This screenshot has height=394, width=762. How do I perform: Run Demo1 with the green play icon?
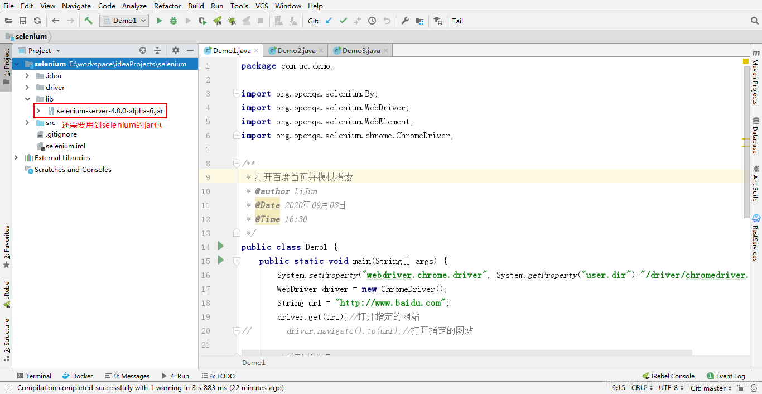pos(159,21)
